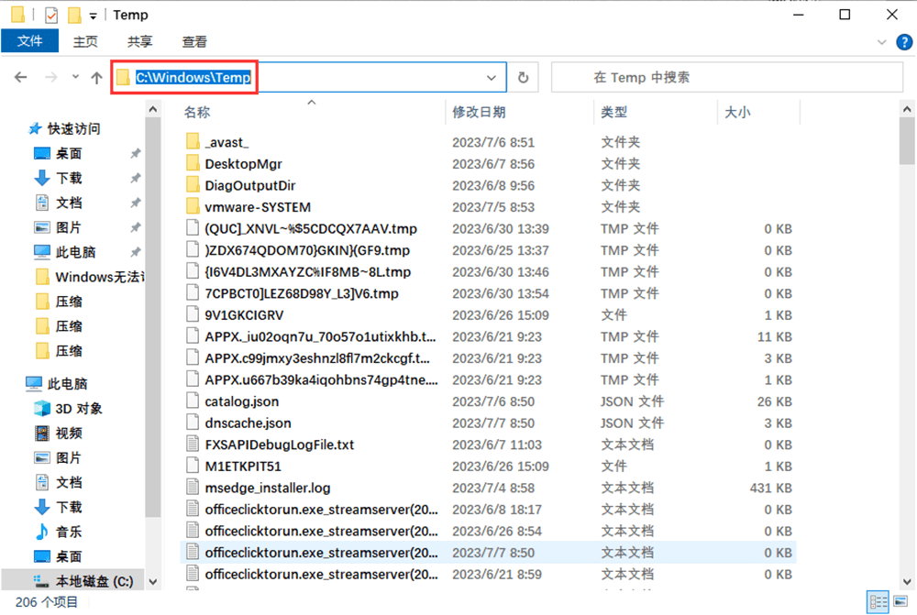This screenshot has height=615, width=917.
Task: Navigate back with the back arrow
Action: pos(19,77)
